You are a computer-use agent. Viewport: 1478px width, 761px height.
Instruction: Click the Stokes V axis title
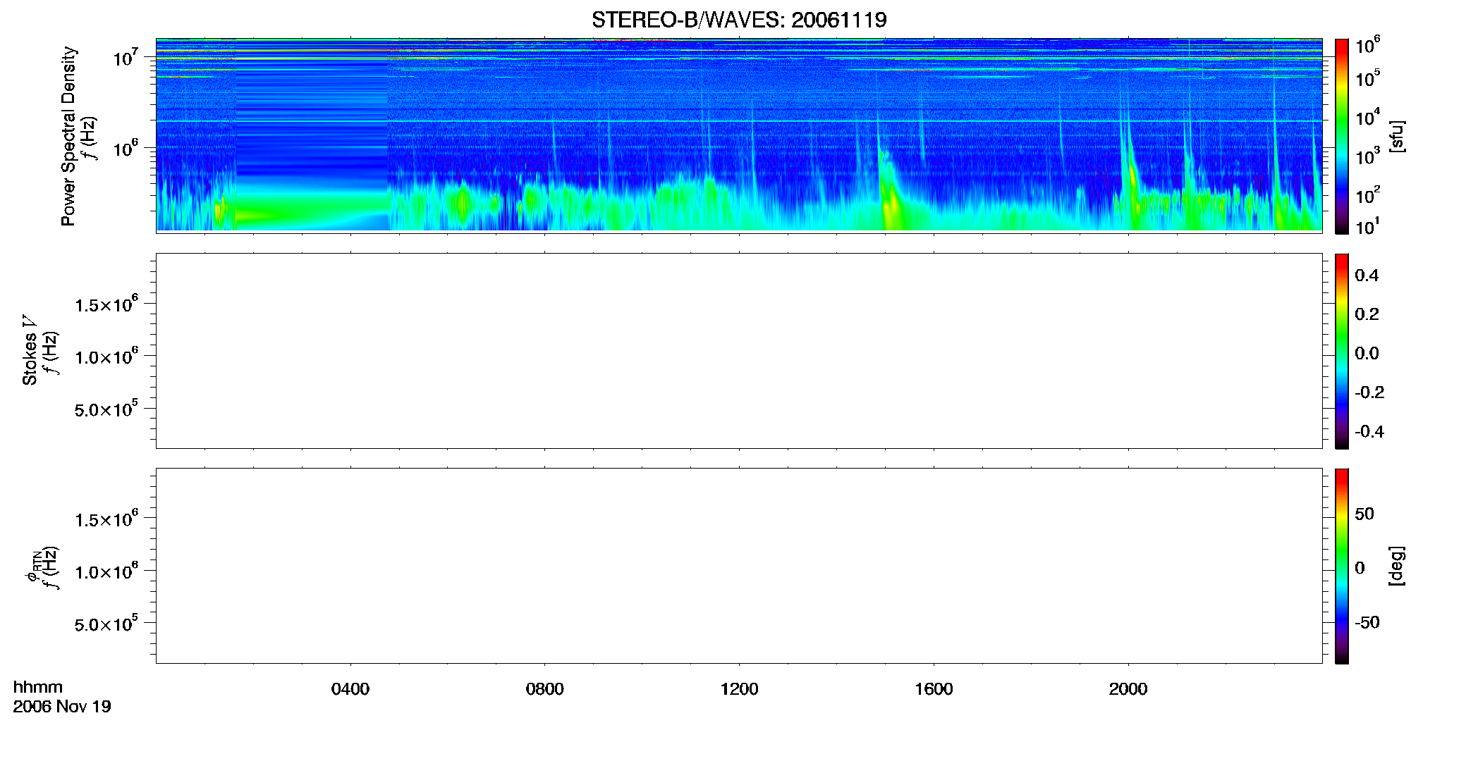30,350
